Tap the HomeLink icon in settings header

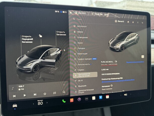click(128, 22)
